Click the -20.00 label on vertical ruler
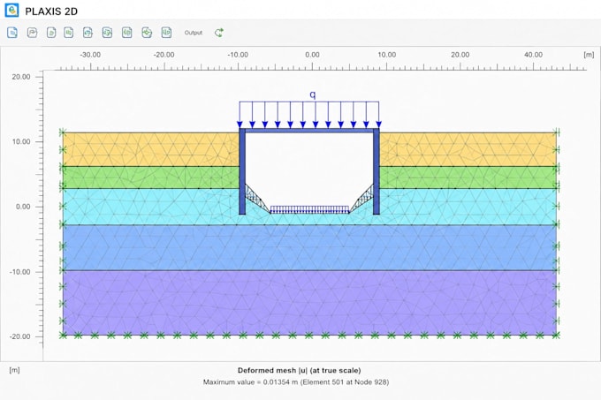Image resolution: width=601 pixels, height=400 pixels. (x=20, y=336)
